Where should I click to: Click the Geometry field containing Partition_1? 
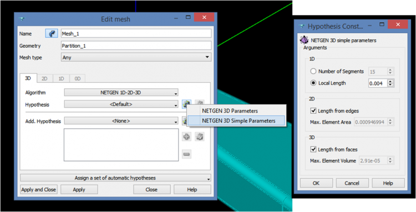click(136, 46)
